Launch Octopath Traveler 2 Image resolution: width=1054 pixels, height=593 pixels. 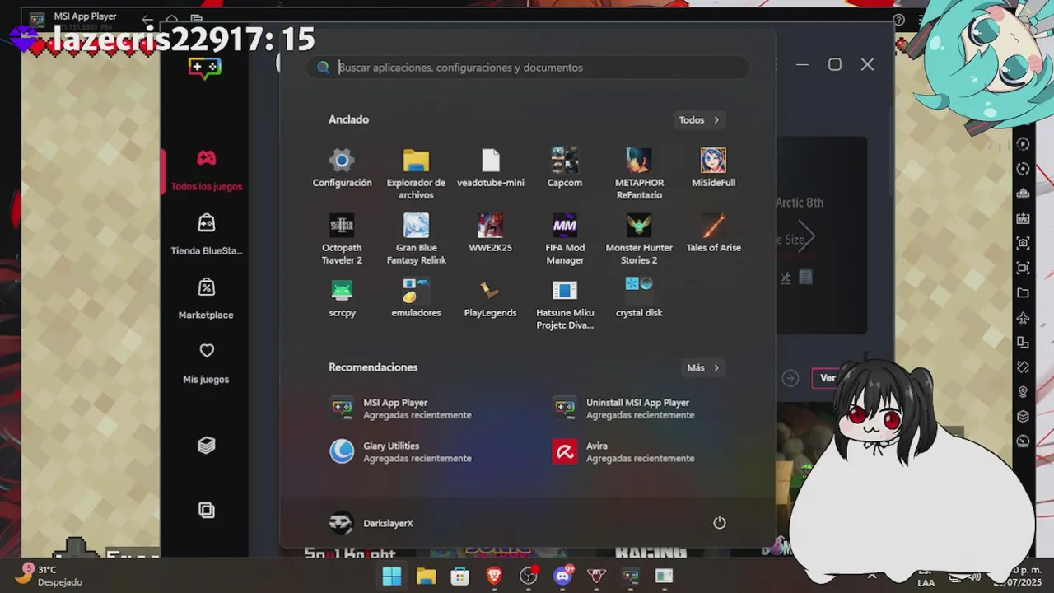(x=342, y=239)
